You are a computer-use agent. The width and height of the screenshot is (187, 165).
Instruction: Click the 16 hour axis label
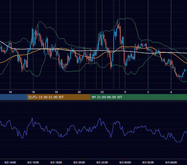click(x=33, y=92)
